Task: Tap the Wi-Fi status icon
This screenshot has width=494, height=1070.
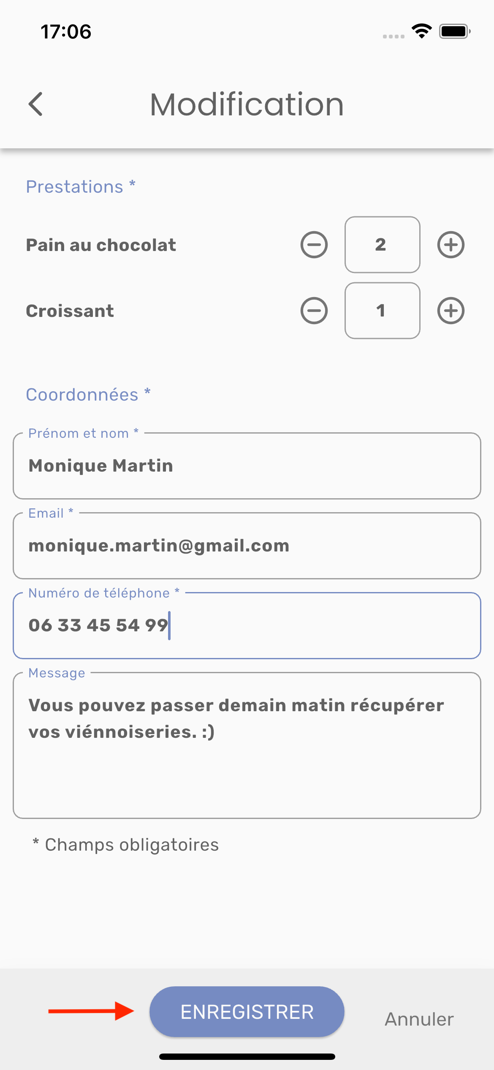Action: point(421,31)
